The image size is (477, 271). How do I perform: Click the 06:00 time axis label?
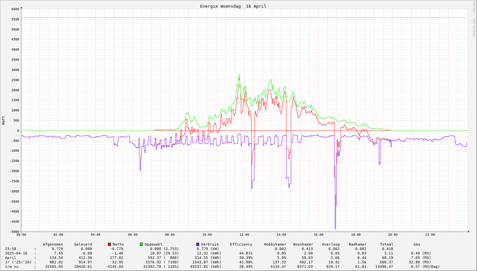point(133,235)
